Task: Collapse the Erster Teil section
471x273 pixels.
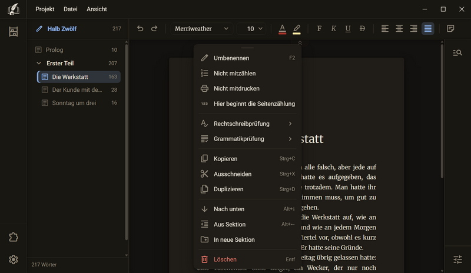Action: (39, 63)
